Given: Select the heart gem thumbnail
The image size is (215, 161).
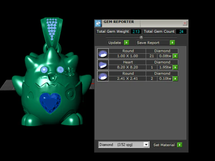Looking at the screenshot, I should (x=103, y=65).
